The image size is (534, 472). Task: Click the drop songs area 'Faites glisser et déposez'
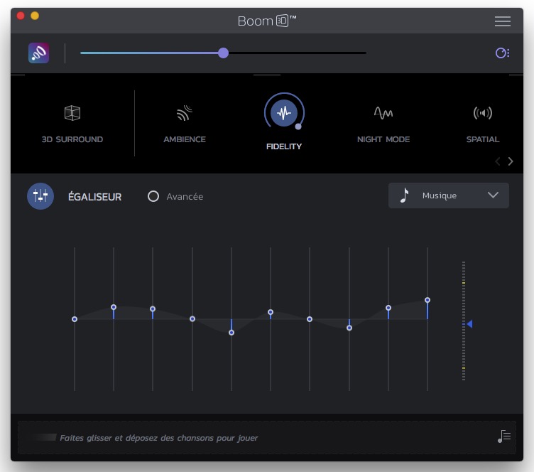coord(267,438)
